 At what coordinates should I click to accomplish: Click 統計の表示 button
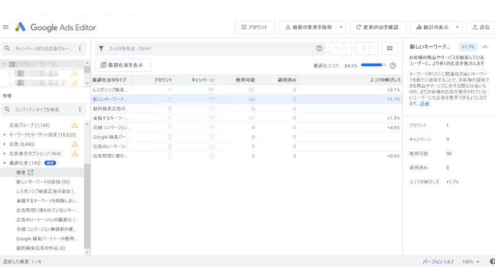(432, 27)
